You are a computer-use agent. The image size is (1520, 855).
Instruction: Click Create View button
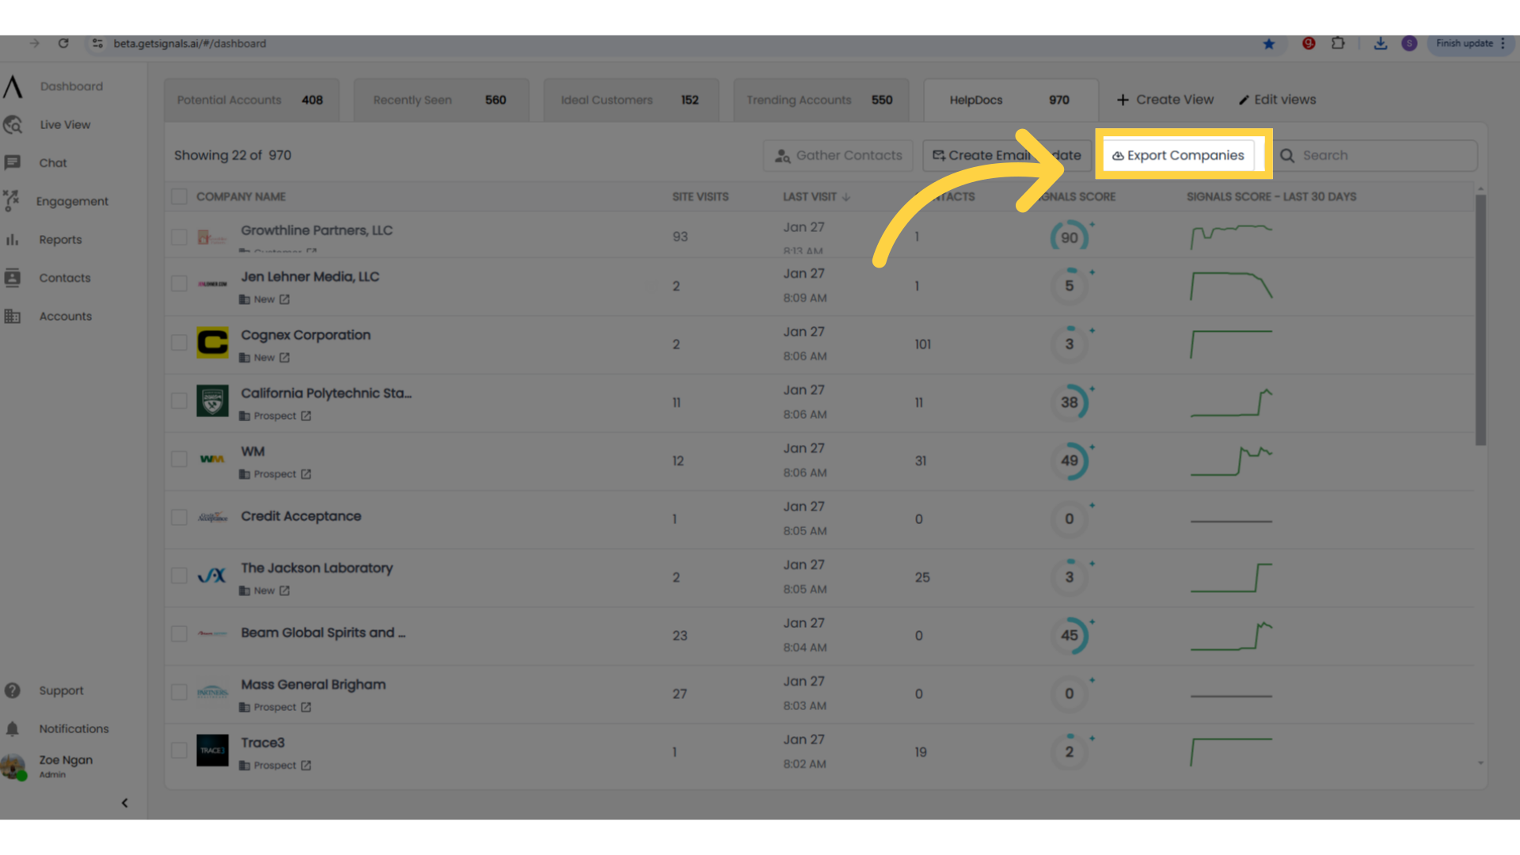(x=1165, y=100)
